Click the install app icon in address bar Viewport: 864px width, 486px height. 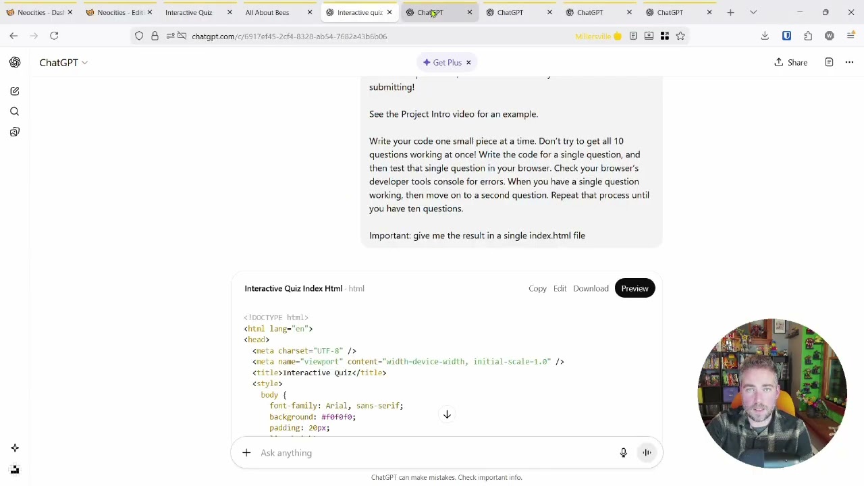click(649, 36)
